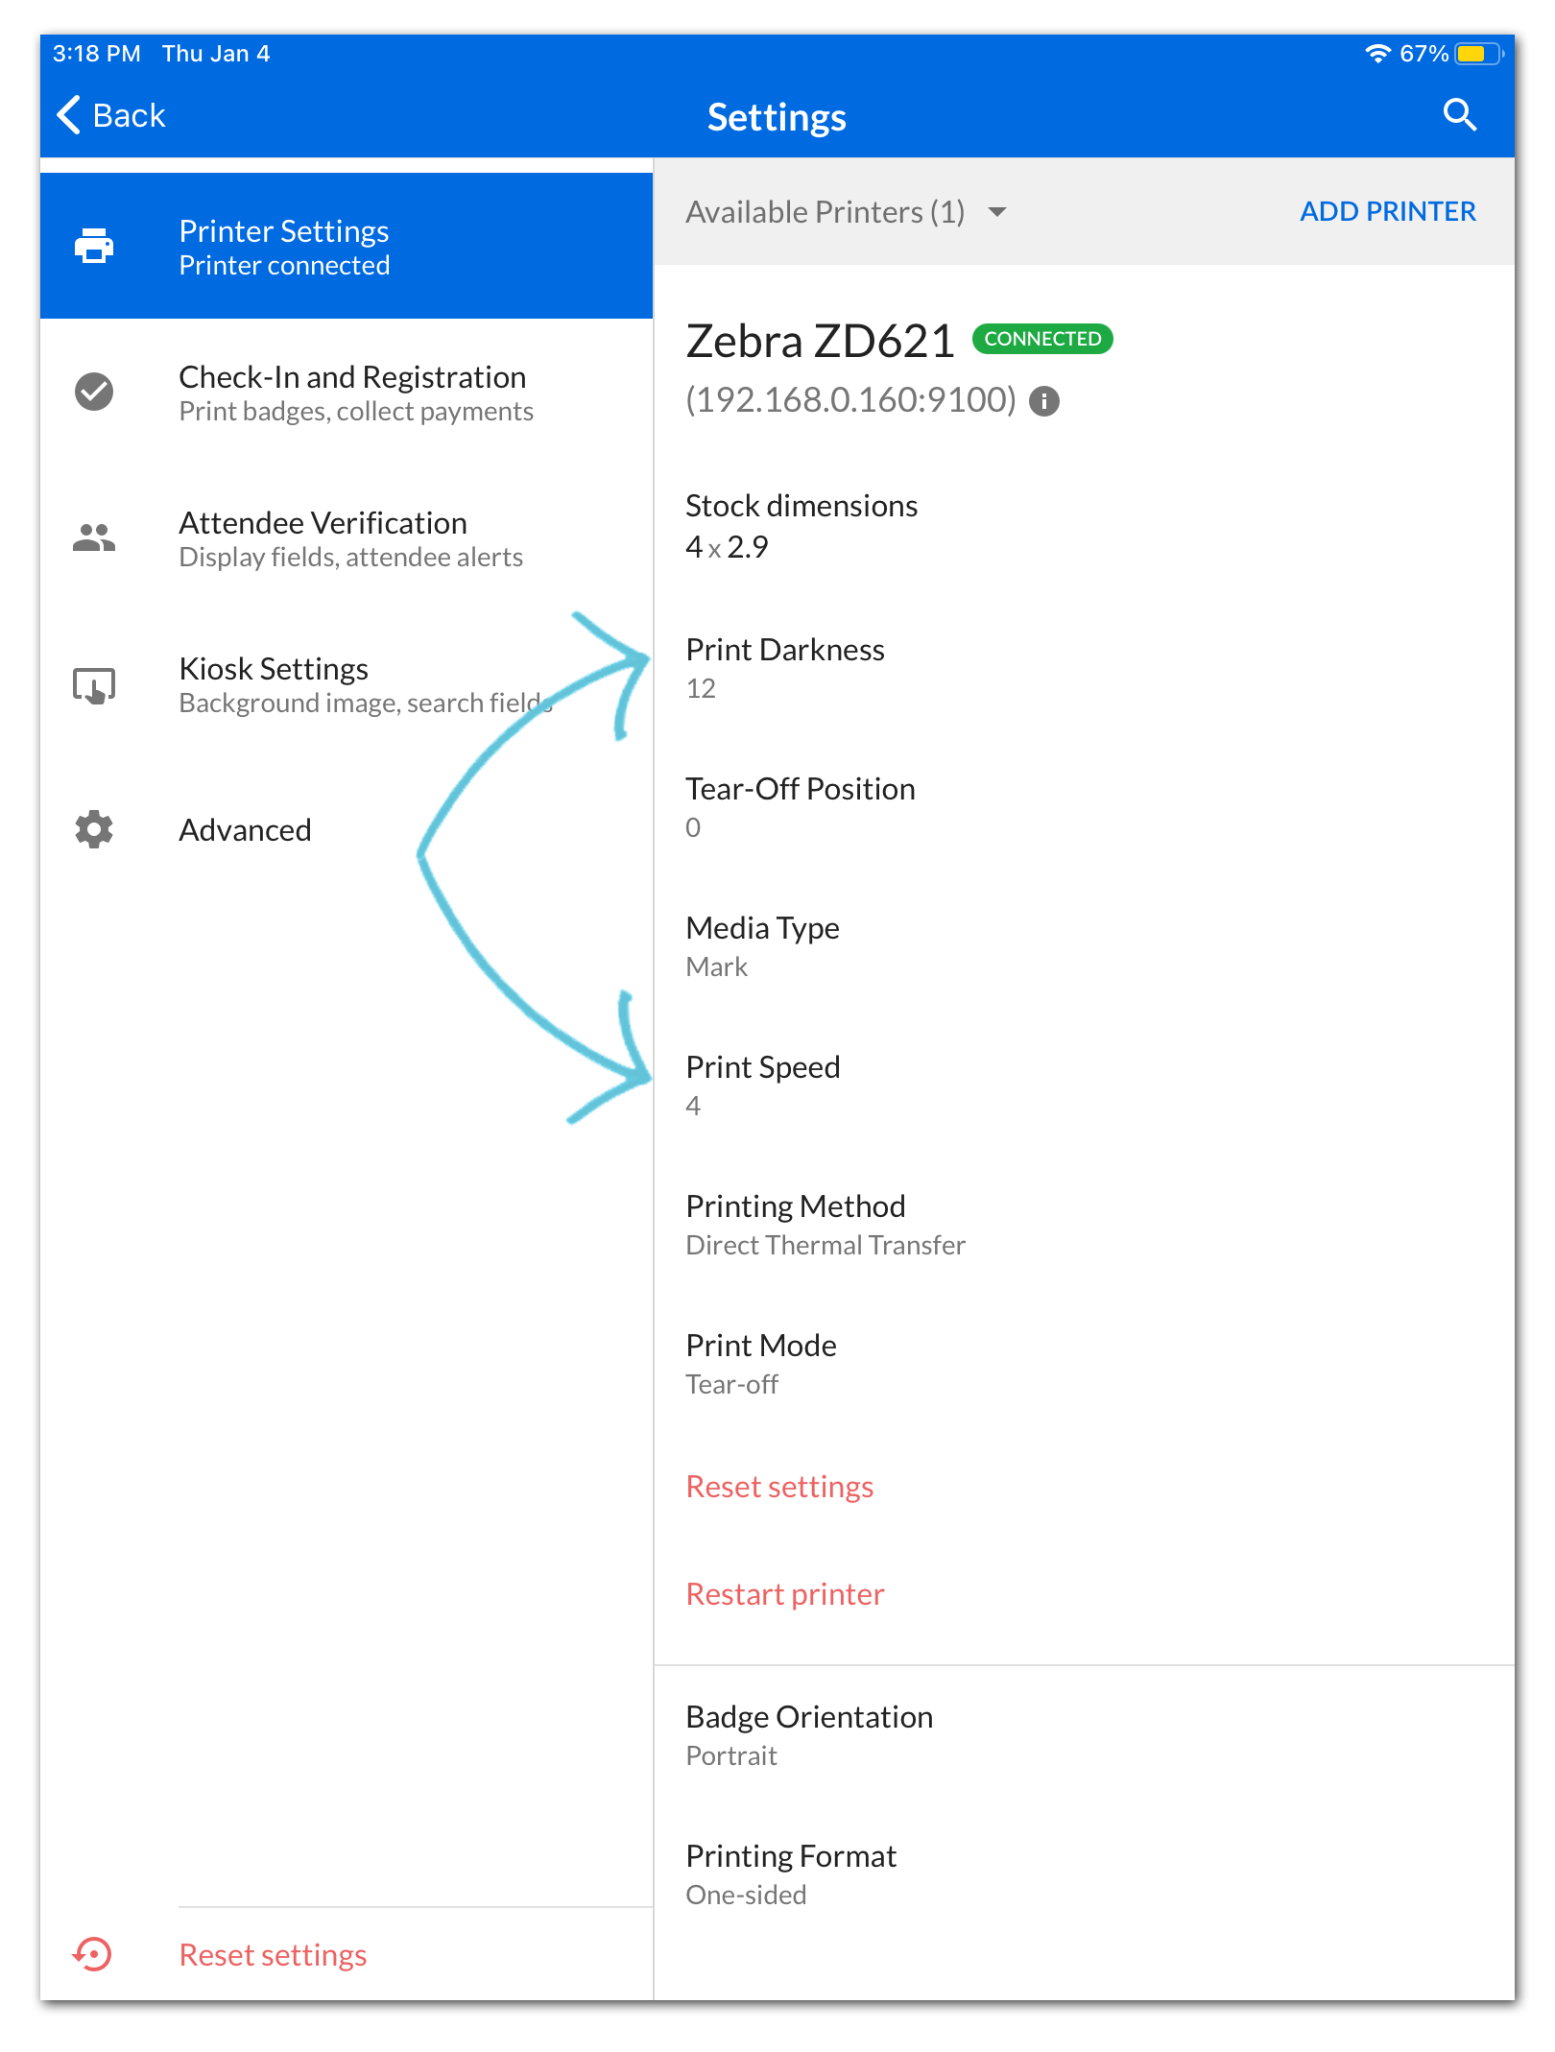Tap the Check-In checkmark icon

tap(94, 392)
